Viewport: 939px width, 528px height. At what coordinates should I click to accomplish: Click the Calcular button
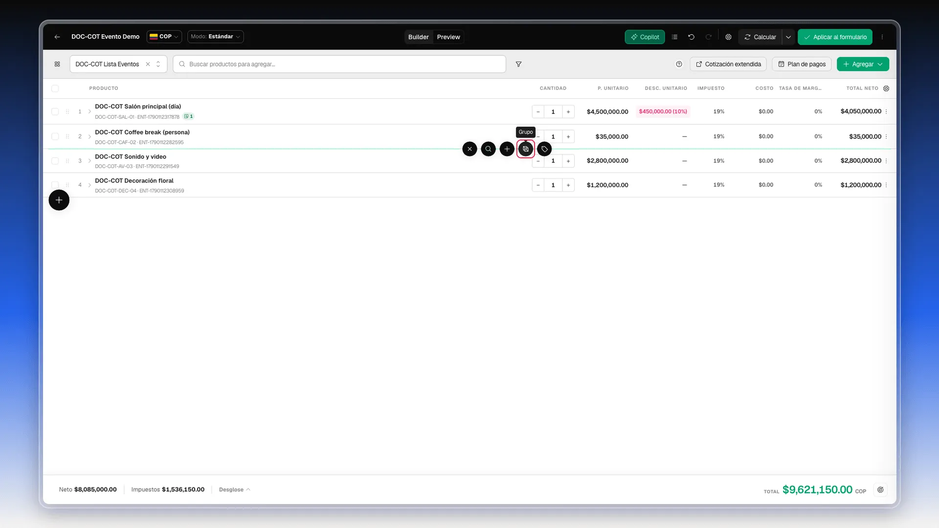click(760, 37)
